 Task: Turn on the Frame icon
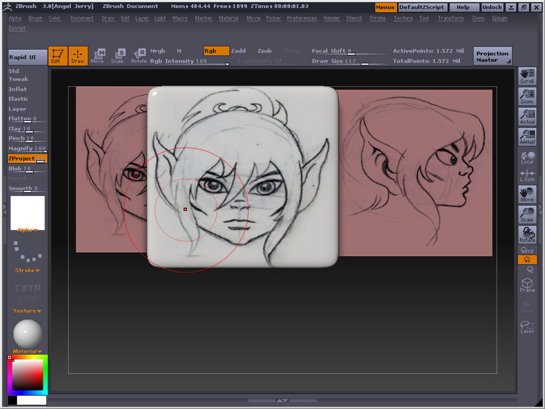(x=527, y=285)
